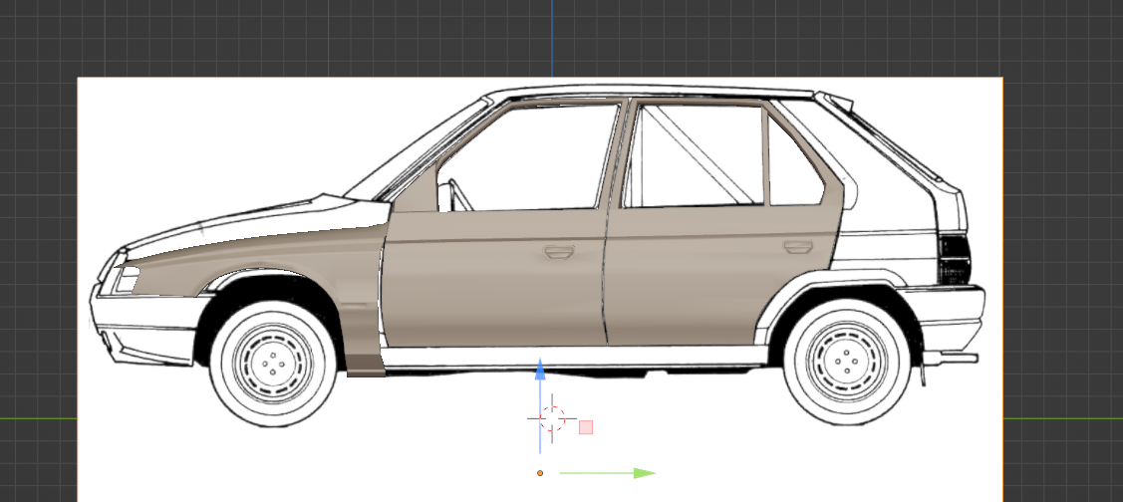Click the orange object origin dot
The width and height of the screenshot is (1123, 502).
point(540,473)
